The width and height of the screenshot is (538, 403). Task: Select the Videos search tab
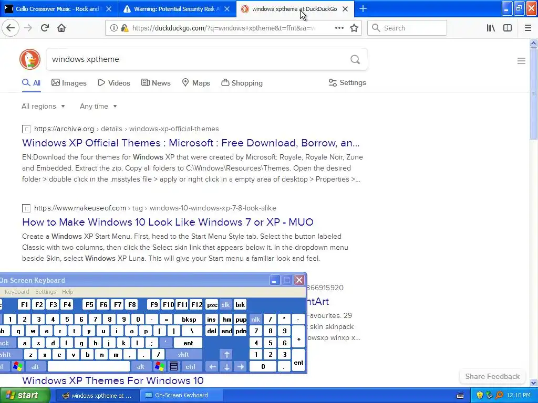point(114,83)
